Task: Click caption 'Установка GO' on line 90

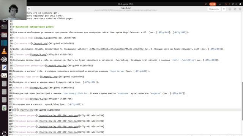Action: (23, 43)
